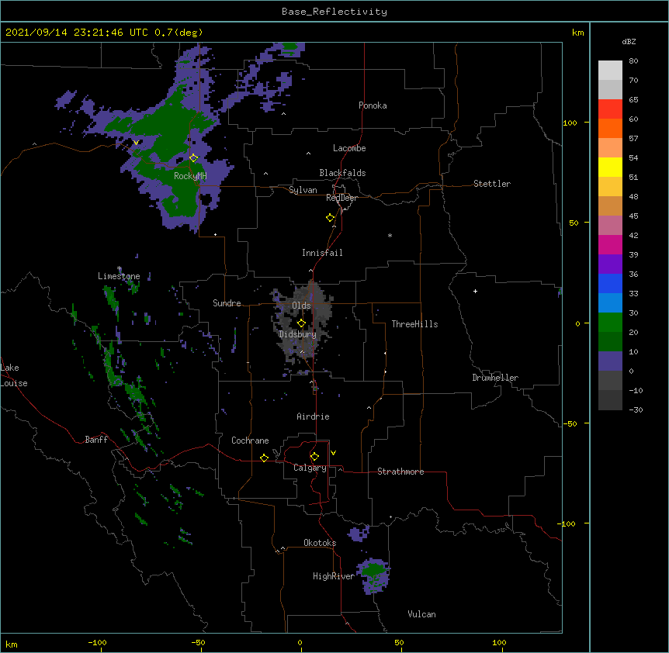Click the Innisfail city label
This screenshot has width=669, height=653.
point(322,253)
